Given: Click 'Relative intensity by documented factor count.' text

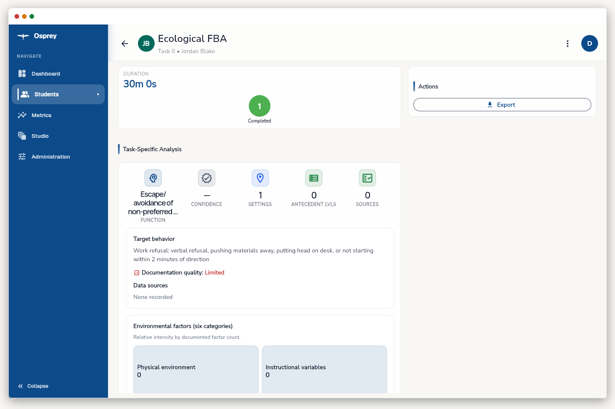Looking at the screenshot, I should coord(187,337).
